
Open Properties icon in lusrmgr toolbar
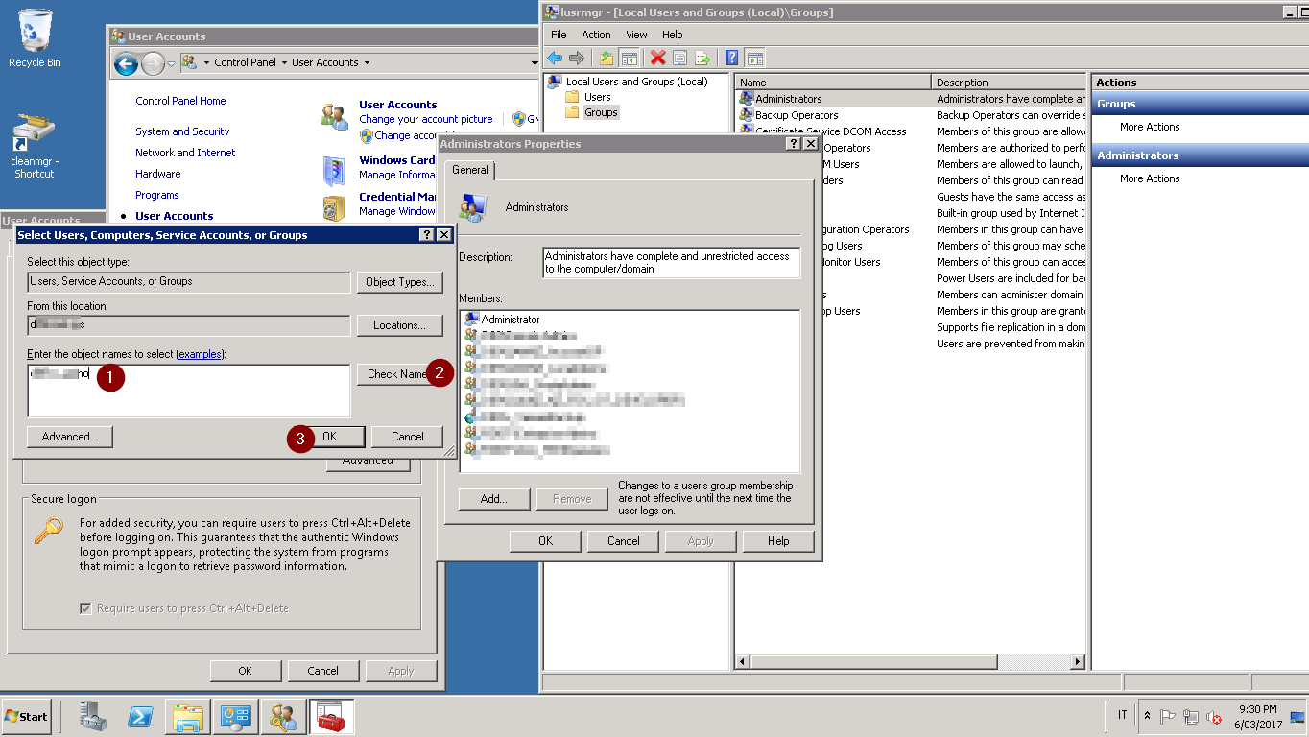[x=679, y=58]
